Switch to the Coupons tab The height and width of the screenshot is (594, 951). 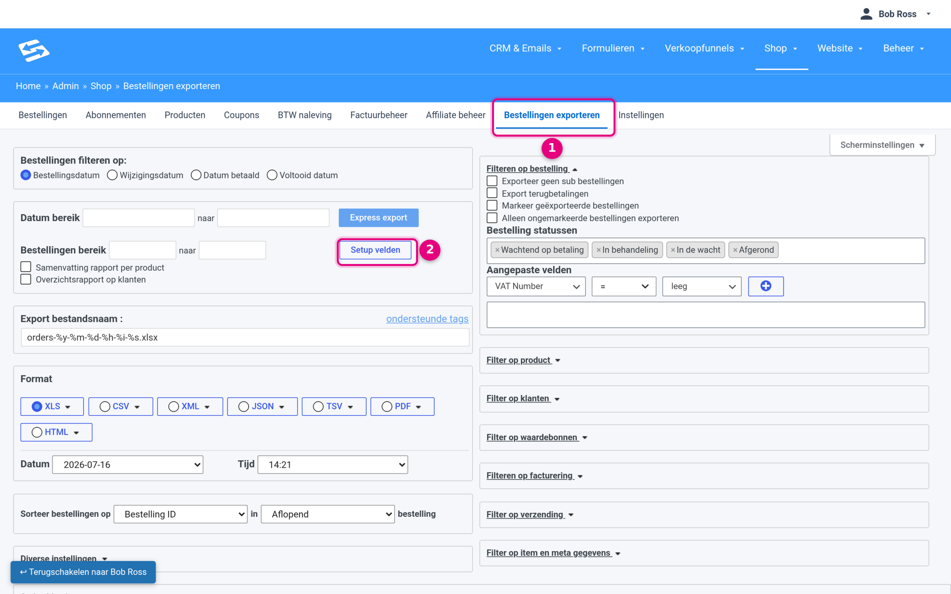(x=241, y=115)
